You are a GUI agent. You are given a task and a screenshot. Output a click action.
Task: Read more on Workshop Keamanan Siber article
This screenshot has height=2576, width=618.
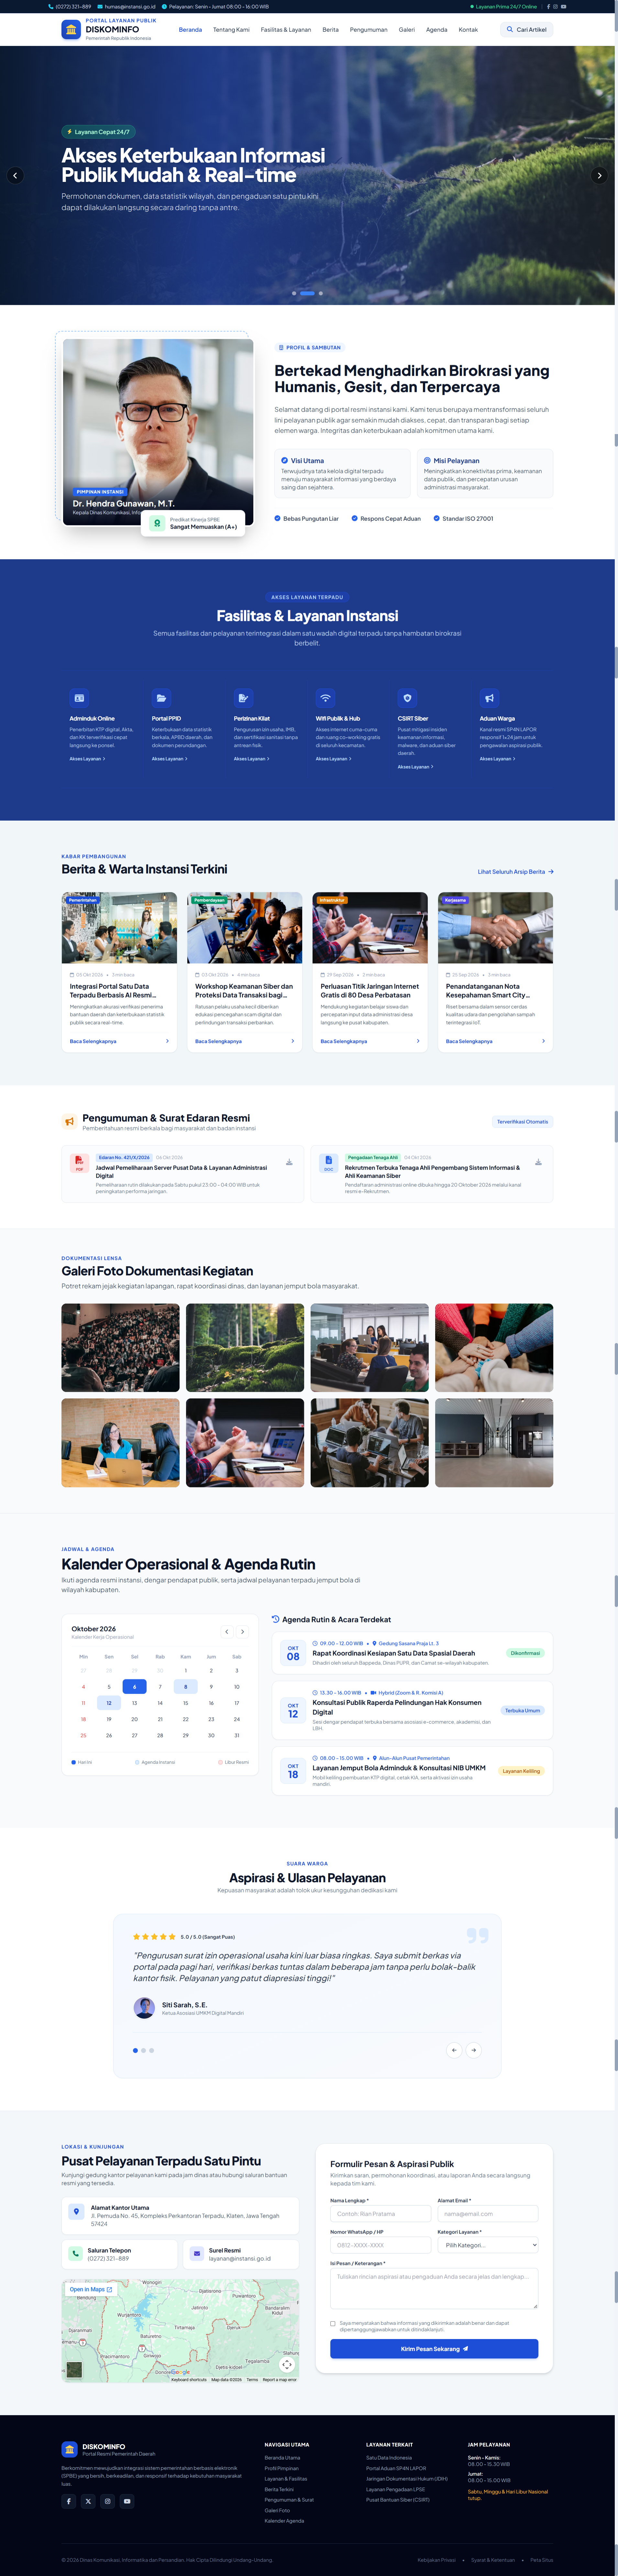point(245,1041)
